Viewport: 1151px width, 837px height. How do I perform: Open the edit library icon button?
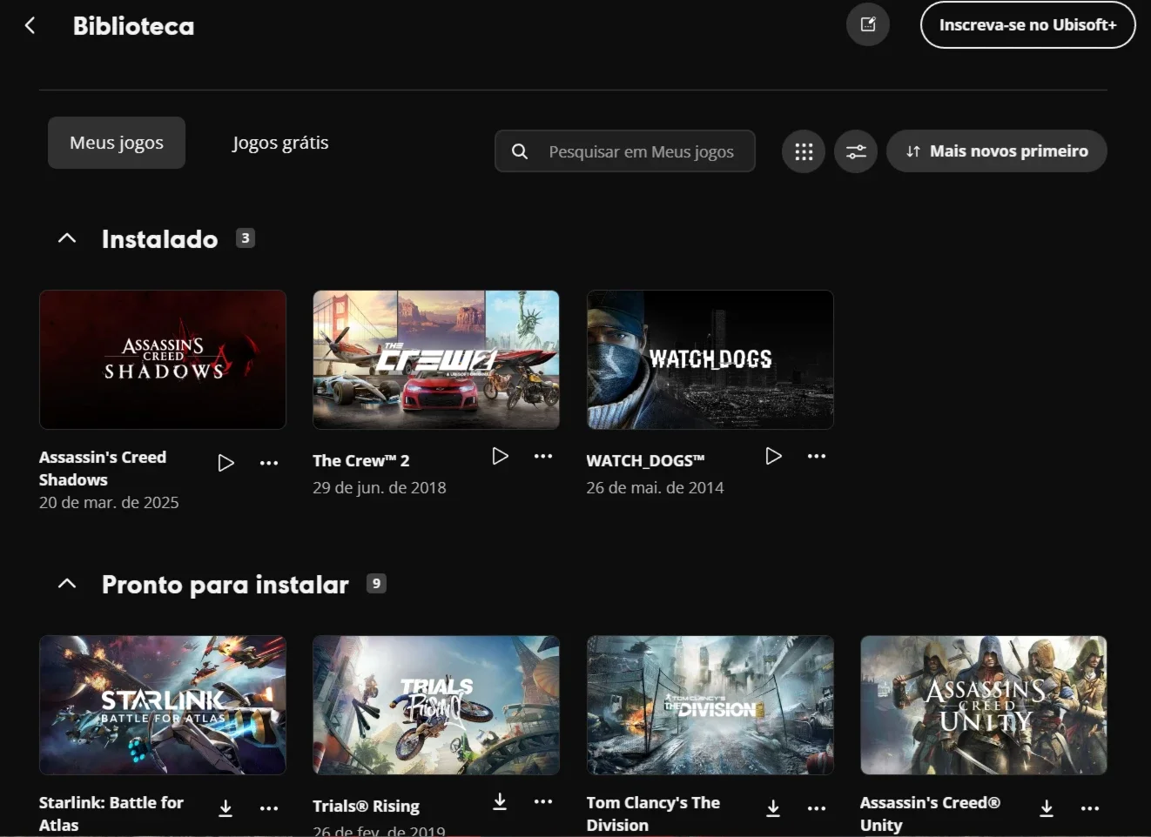(868, 24)
